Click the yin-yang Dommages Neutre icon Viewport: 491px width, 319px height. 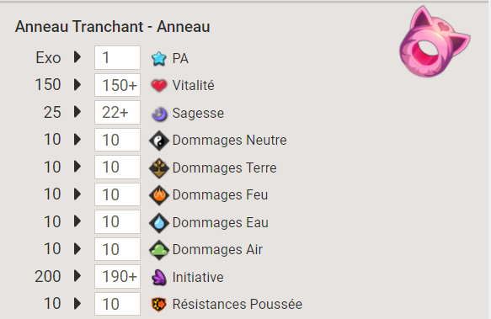159,141
